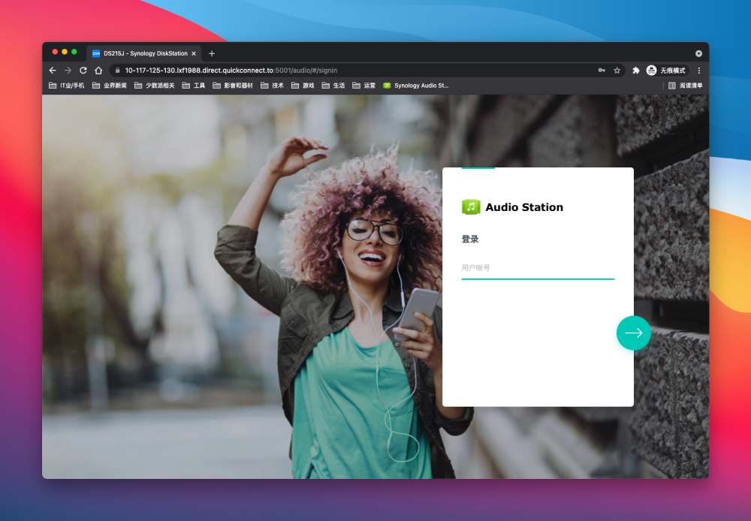Open the Synology Audio St... bookmark
Screen dimensions: 751x521
416,86
